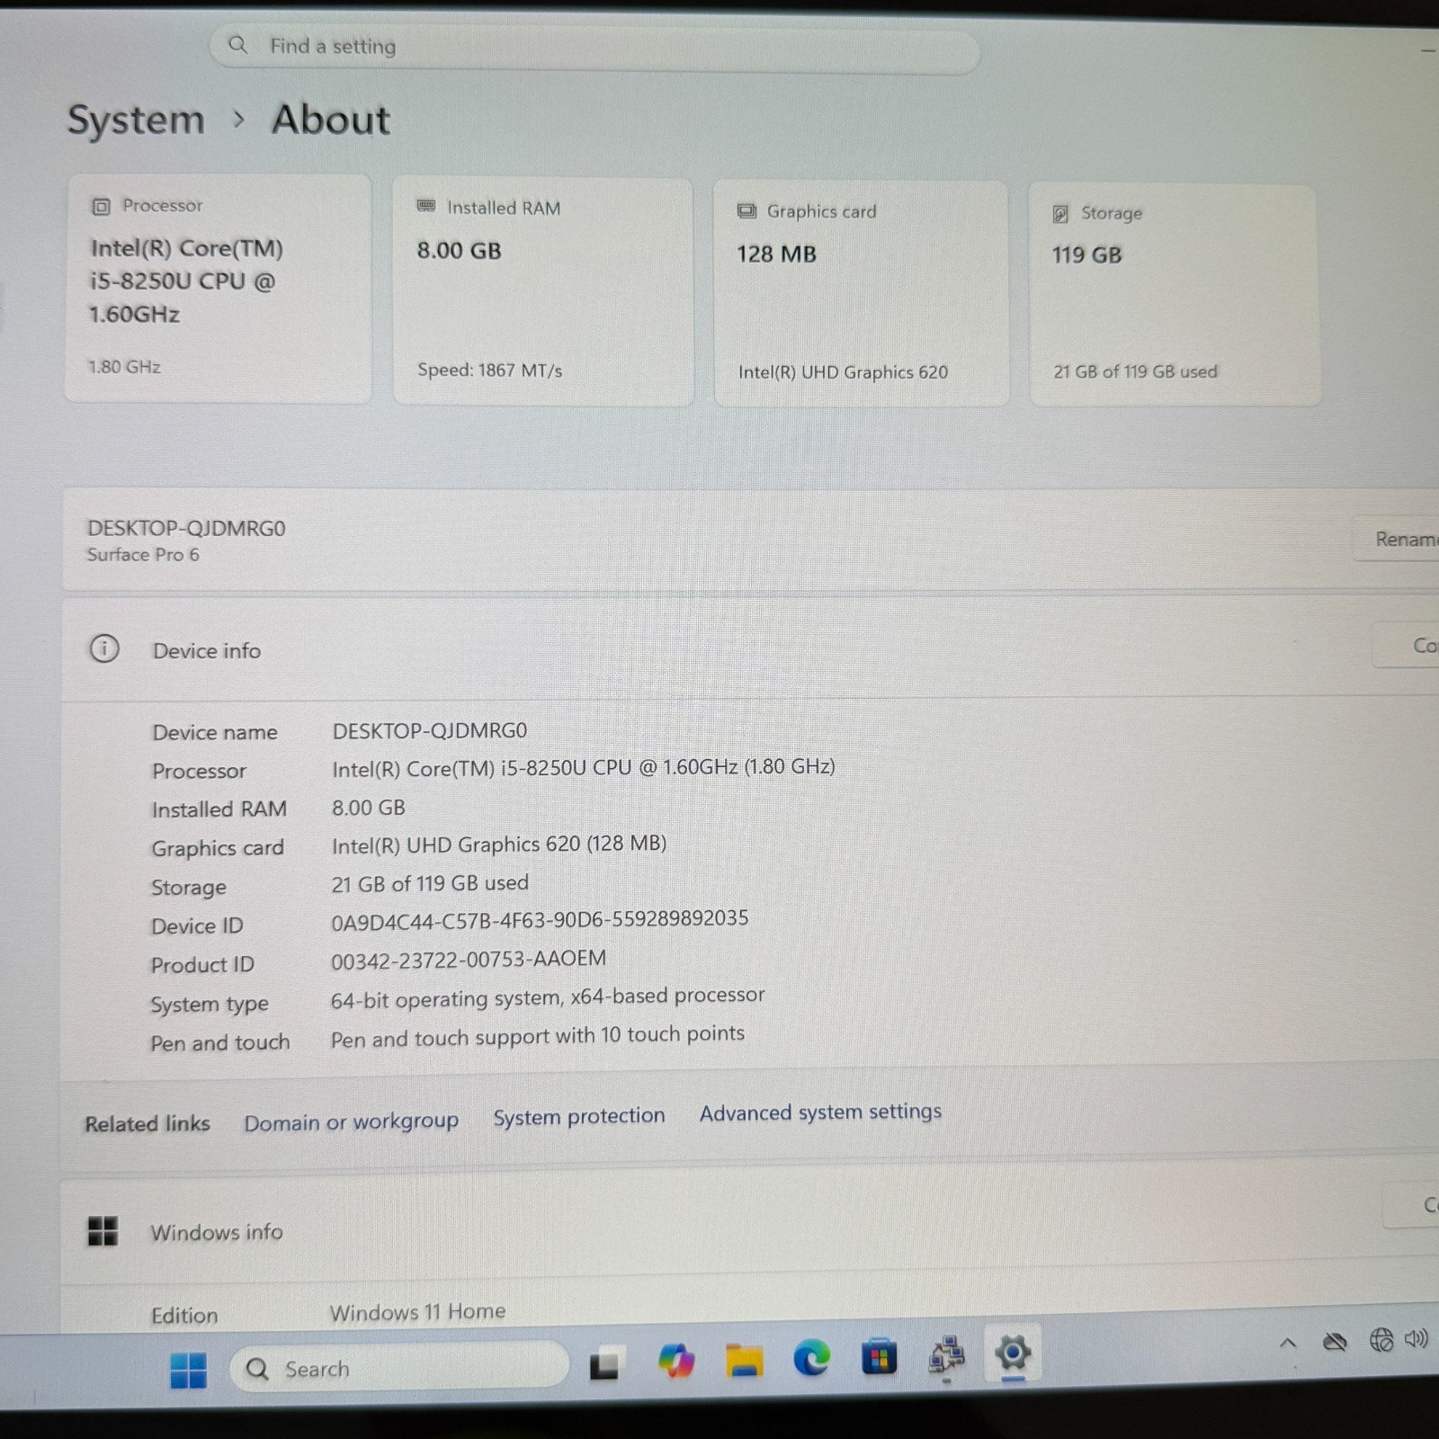Click the Graphics card icon
The image size is (1439, 1439).
tap(746, 210)
